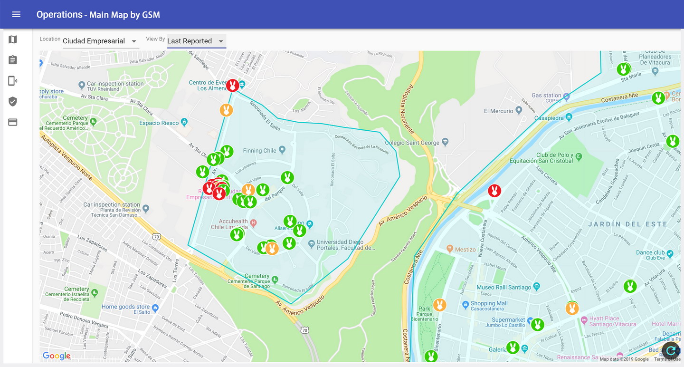Click orange rabbit marker at Parque Bicentenario

[440, 304]
